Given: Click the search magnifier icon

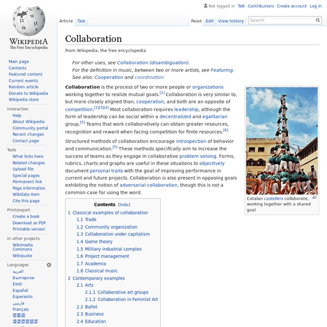Looking at the screenshot, I should 318,20.
